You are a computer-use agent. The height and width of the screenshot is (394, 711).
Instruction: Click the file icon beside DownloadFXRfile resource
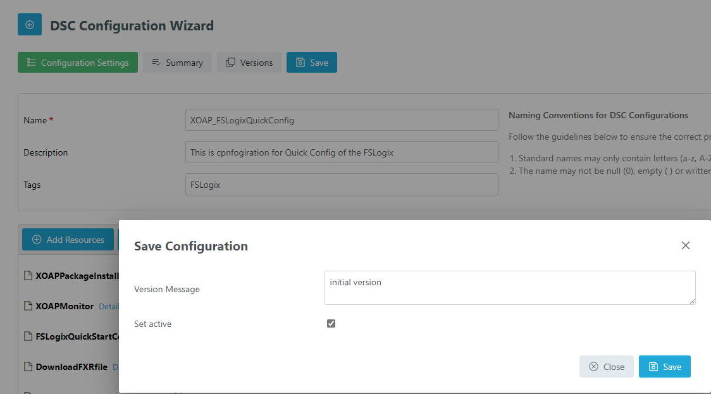(x=28, y=366)
